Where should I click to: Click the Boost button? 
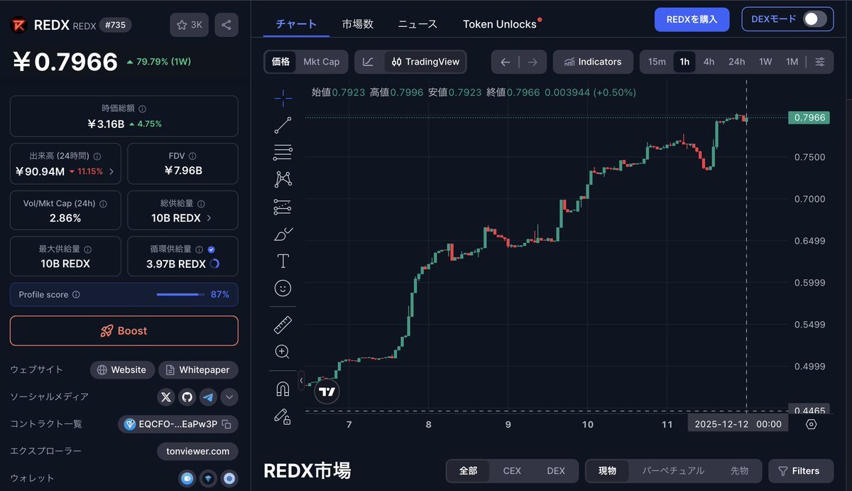tap(124, 331)
